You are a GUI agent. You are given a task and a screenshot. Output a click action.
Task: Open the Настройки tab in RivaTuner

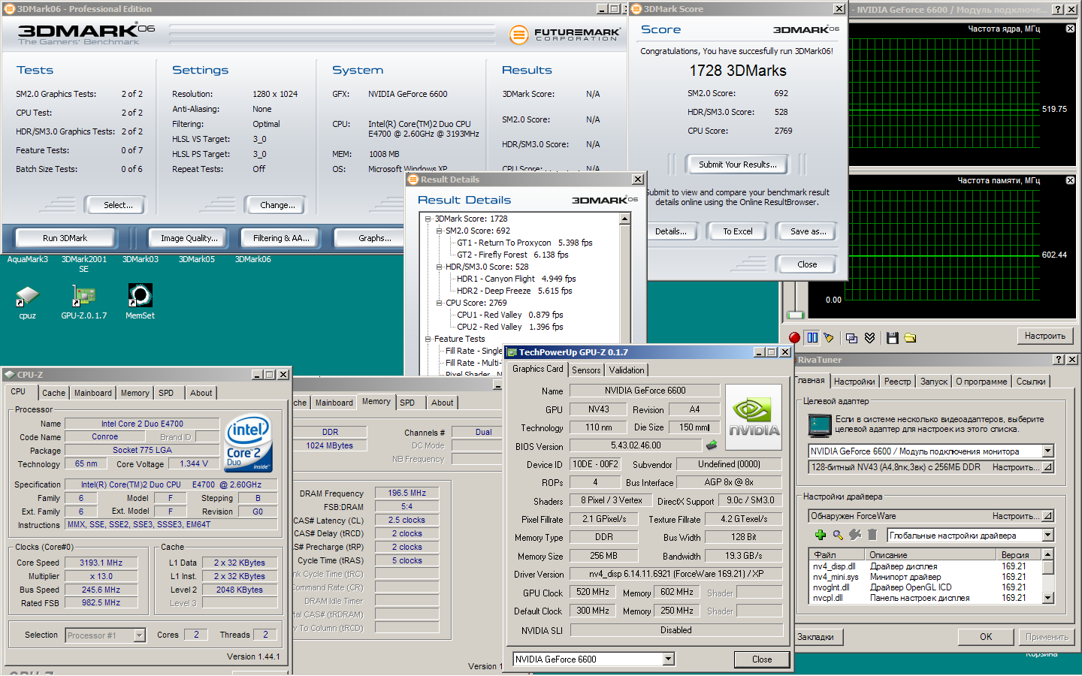854,382
